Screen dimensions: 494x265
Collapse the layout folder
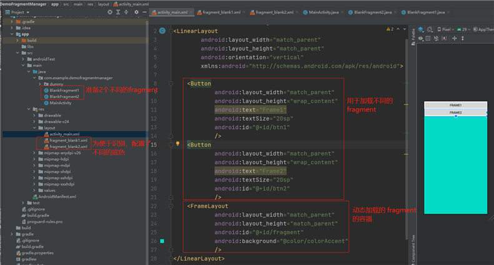(34, 127)
